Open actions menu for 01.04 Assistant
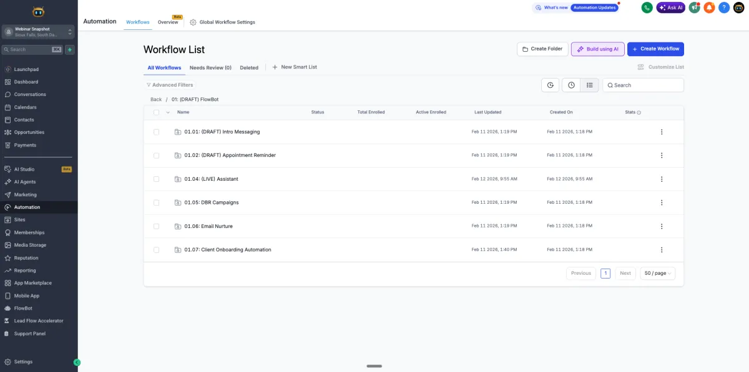 pos(662,179)
